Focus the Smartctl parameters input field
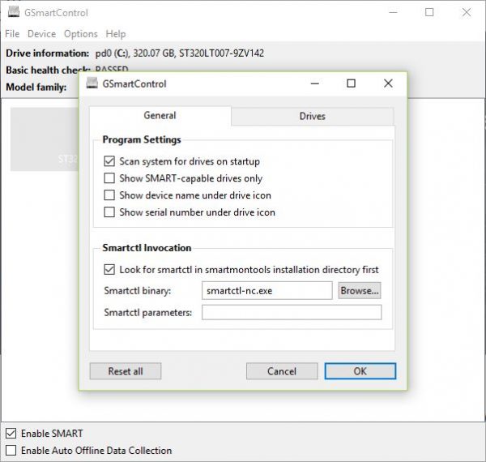The image size is (486, 462). tap(292, 312)
